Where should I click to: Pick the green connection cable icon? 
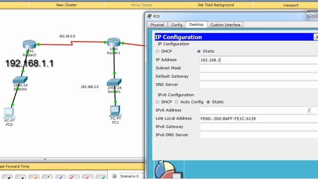tap(101, 177)
